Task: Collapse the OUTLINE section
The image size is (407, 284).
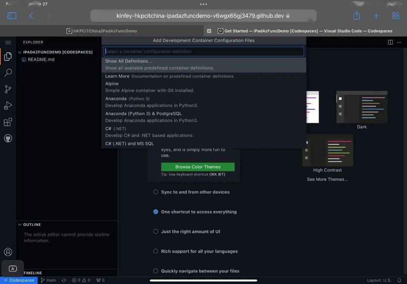Action: point(20,224)
